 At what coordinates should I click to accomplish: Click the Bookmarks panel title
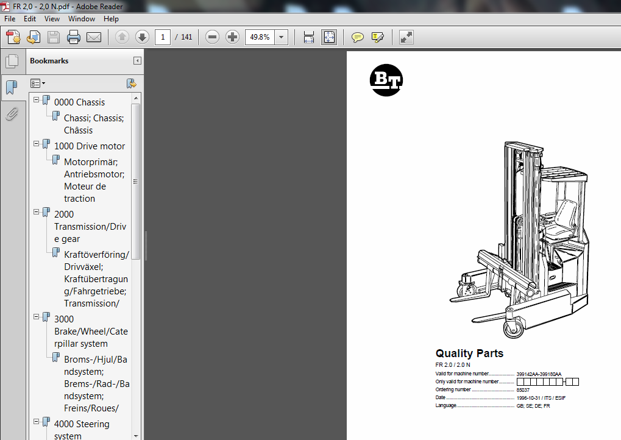(49, 60)
